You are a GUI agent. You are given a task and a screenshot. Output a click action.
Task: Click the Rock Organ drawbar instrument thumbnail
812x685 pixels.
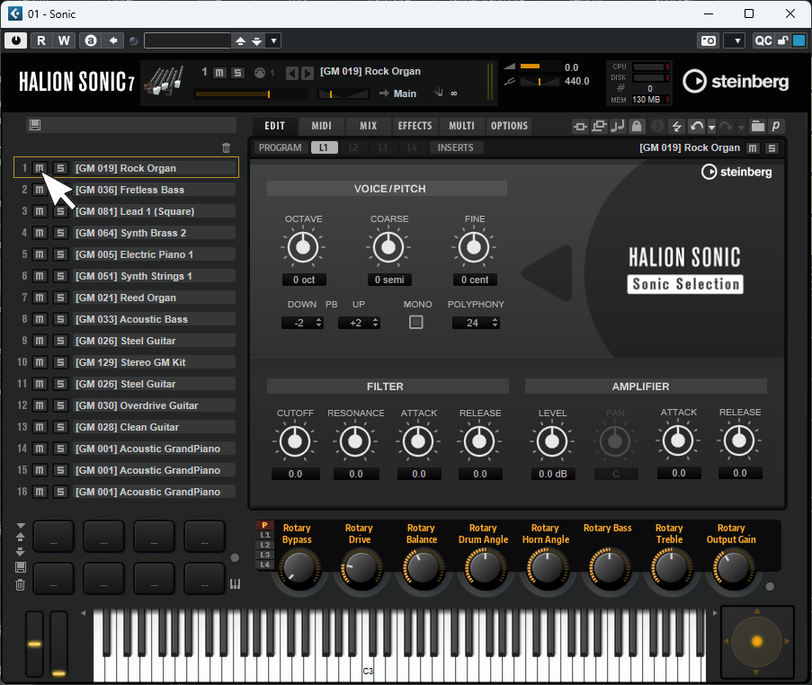point(165,81)
